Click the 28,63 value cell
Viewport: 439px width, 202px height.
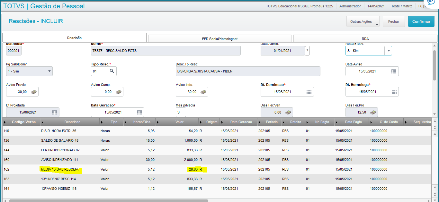coord(193,169)
